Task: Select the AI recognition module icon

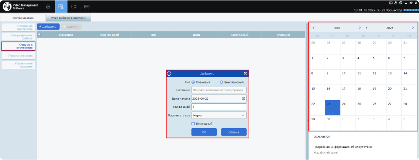Action: [61, 7]
